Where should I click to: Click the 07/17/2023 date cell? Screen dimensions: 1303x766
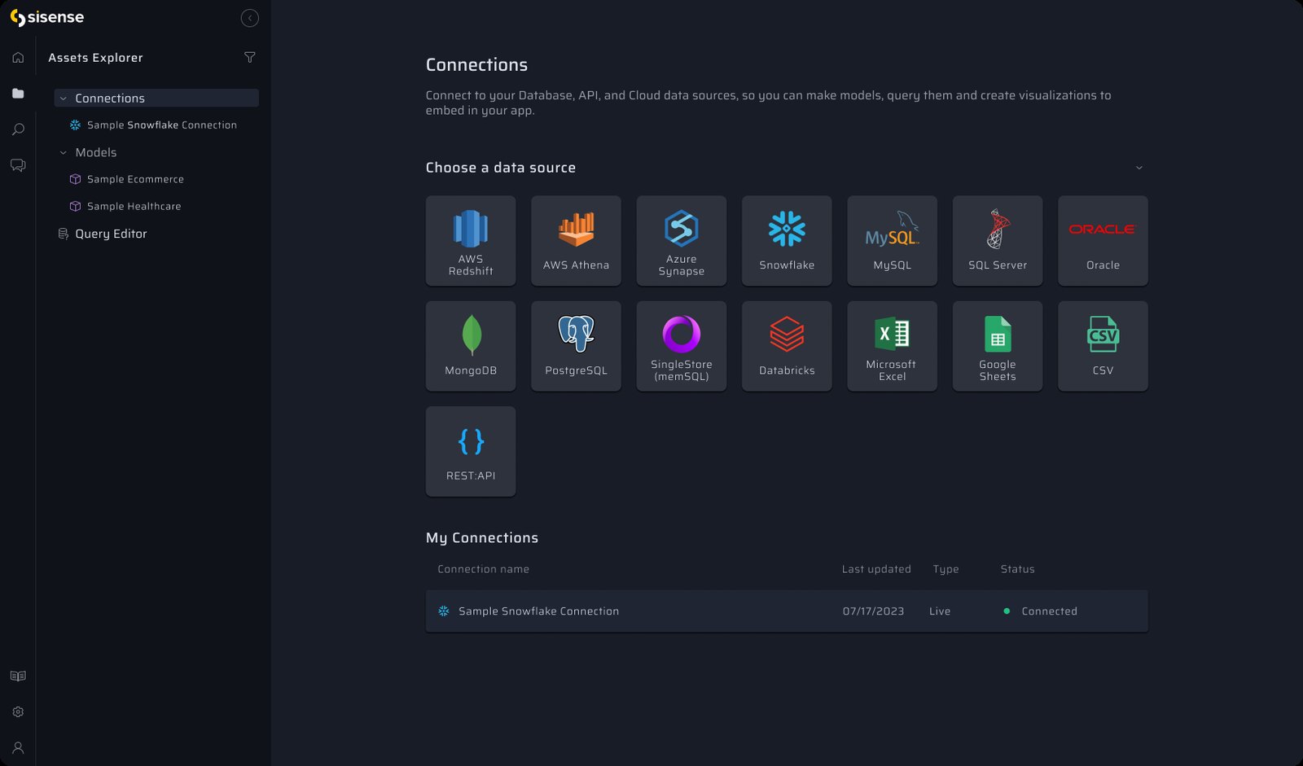tap(873, 611)
